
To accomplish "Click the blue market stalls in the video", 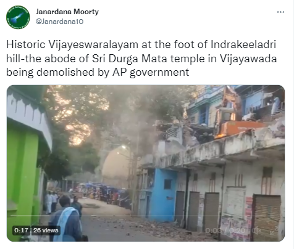I will (105, 191).
